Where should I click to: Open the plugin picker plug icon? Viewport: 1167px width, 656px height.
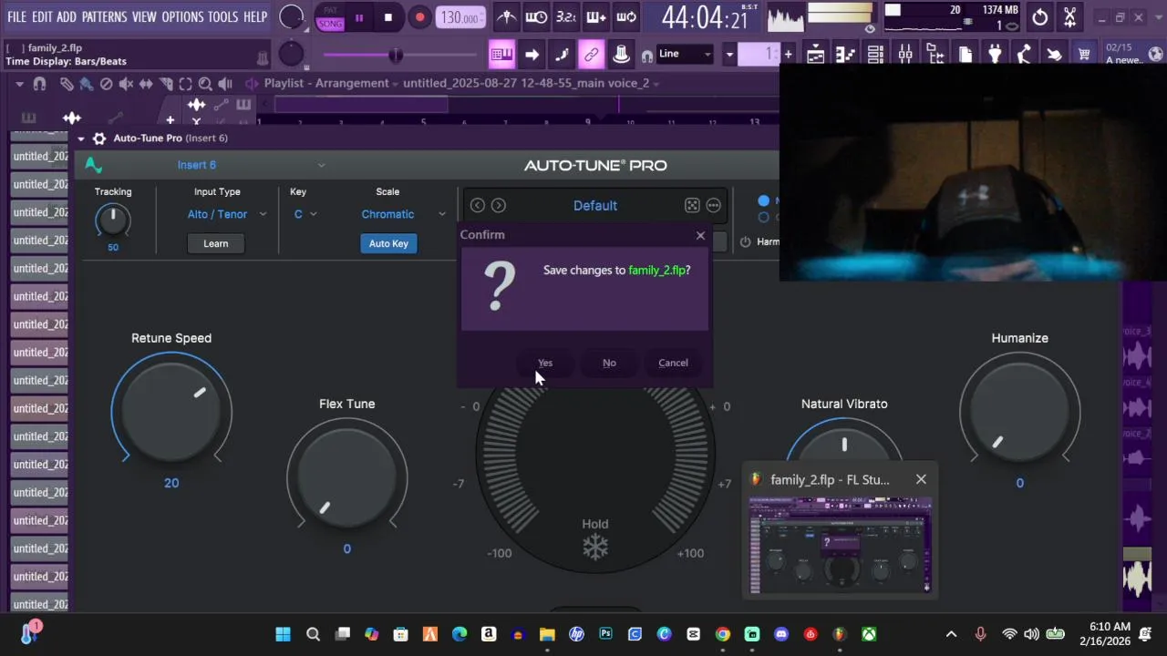click(995, 55)
